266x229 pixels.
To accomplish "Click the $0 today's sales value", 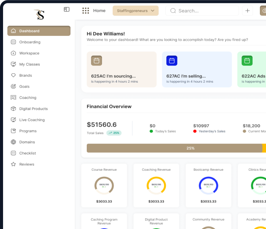I will point(152,126).
